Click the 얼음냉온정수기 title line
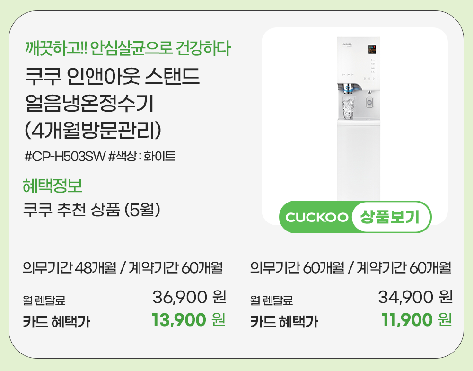 point(88,103)
